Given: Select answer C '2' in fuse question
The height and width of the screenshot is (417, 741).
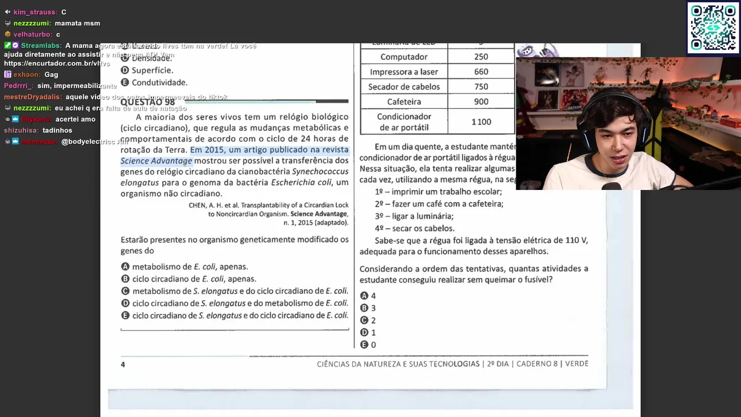Looking at the screenshot, I should point(368,320).
